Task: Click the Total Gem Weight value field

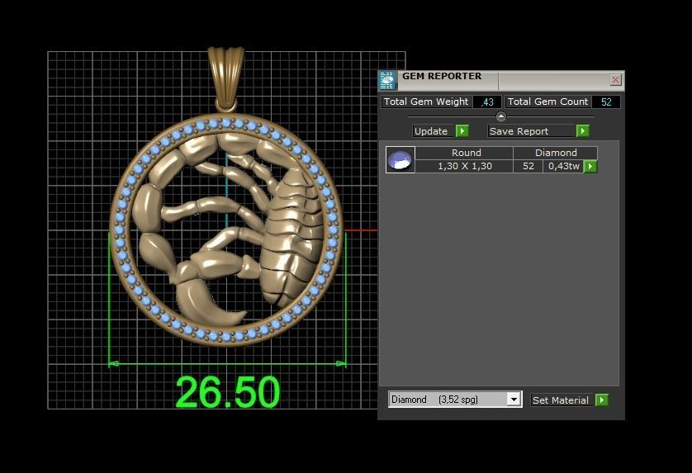Action: click(486, 102)
